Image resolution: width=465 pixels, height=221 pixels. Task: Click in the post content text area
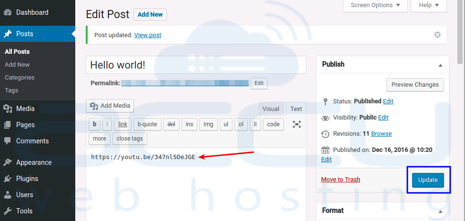click(x=196, y=184)
